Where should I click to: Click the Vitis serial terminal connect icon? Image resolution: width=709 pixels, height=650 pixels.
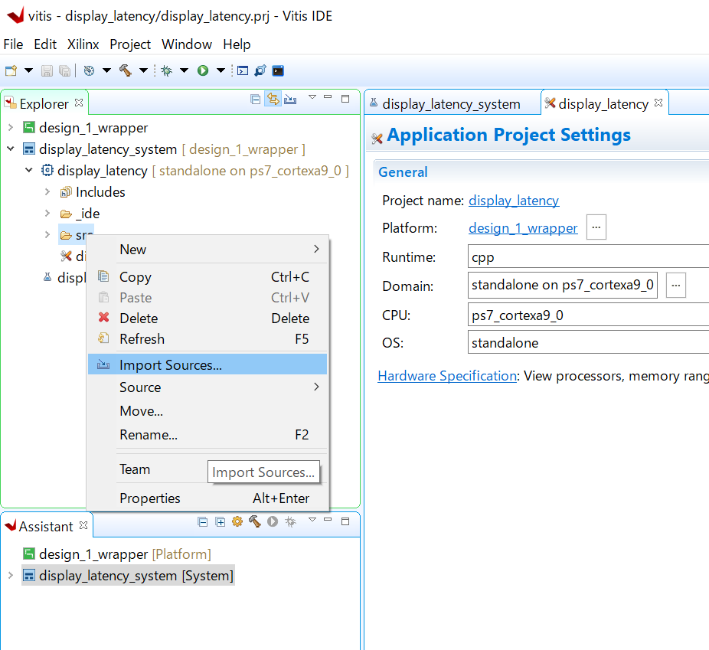260,70
